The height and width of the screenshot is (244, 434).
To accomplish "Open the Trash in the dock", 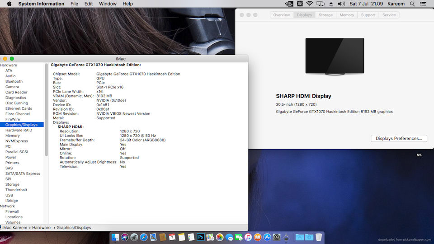I will coord(319,237).
